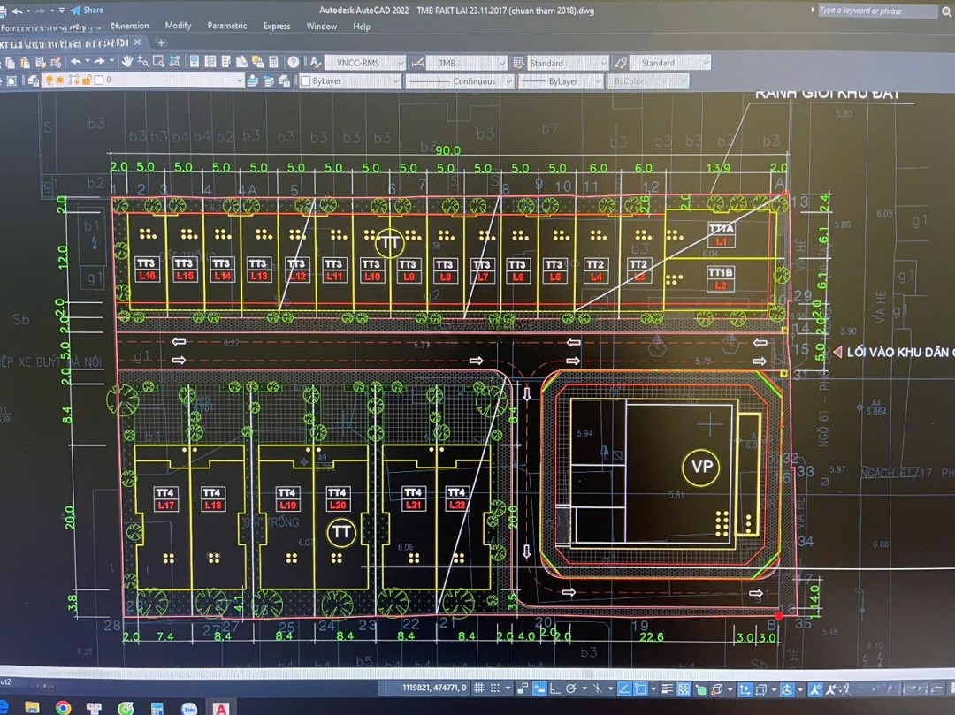This screenshot has width=955, height=715.
Task: Toggle the layer 0 lock icon
Action: tap(87, 80)
